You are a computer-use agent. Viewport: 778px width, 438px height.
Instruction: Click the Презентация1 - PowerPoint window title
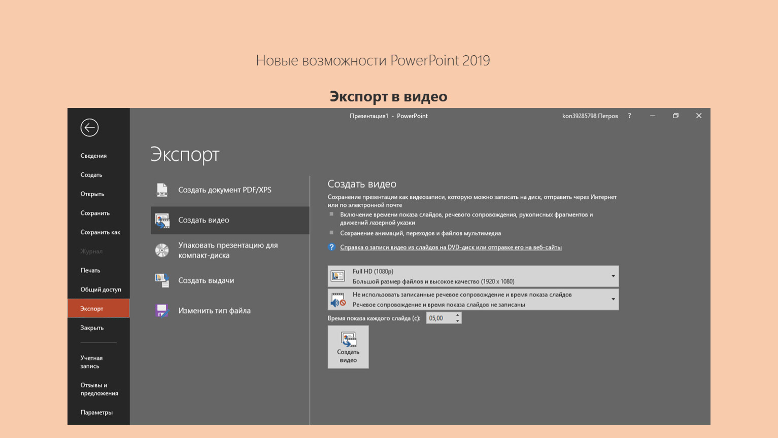click(389, 116)
